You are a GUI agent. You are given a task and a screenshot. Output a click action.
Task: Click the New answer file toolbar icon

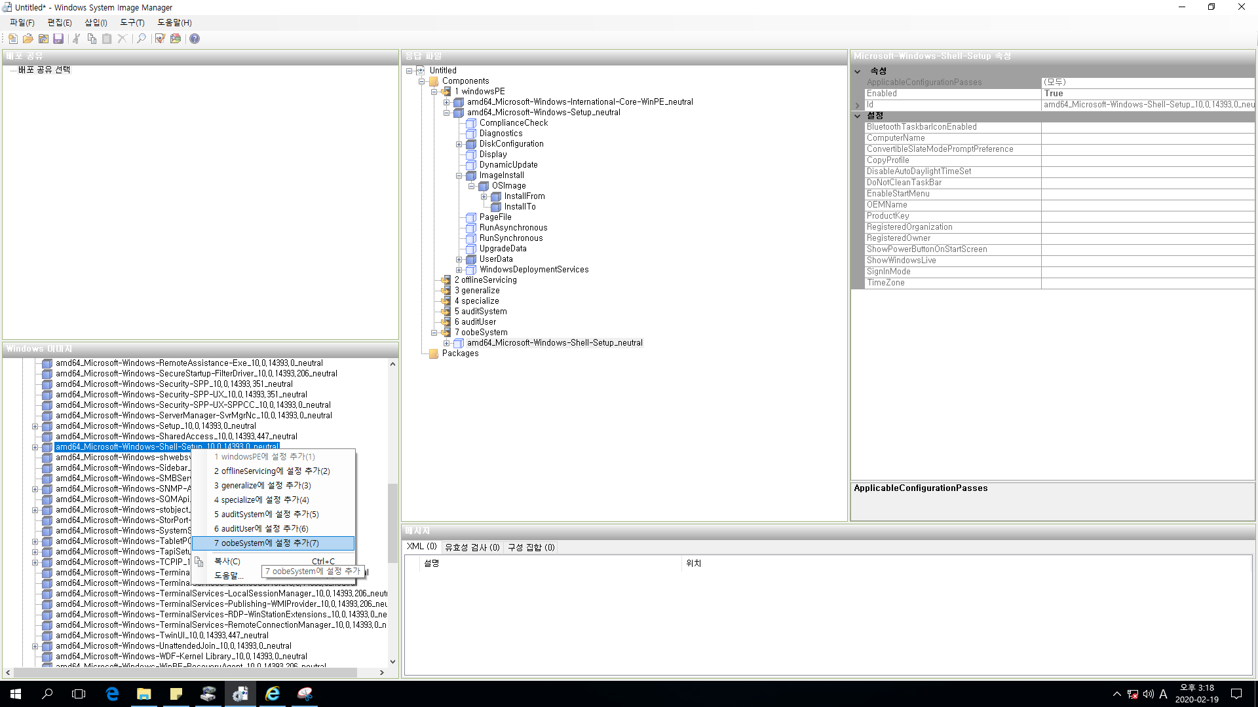point(12,39)
